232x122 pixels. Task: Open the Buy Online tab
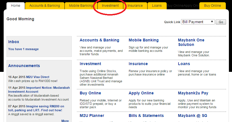point(213,6)
